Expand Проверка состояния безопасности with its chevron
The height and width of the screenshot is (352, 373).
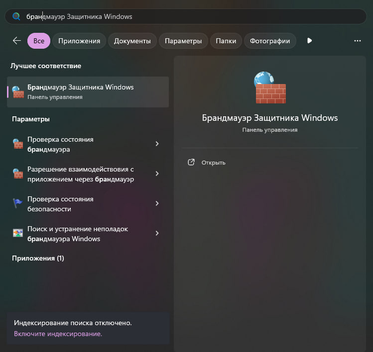point(157,203)
